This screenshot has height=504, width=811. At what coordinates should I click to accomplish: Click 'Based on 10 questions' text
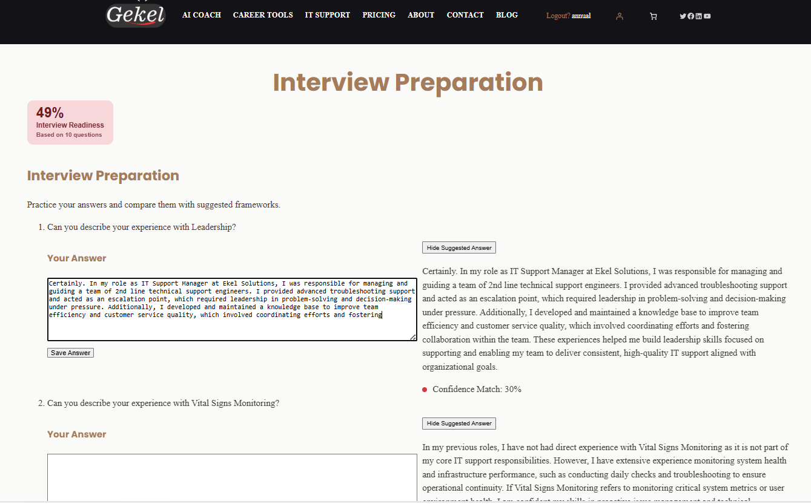click(x=69, y=135)
